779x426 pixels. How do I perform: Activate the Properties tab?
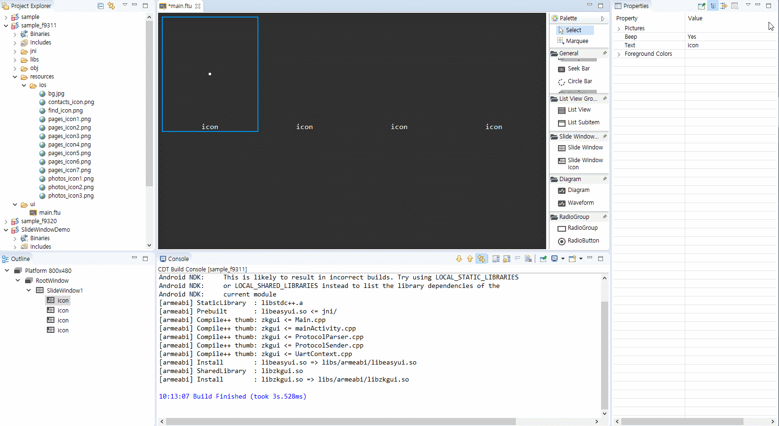[631, 6]
